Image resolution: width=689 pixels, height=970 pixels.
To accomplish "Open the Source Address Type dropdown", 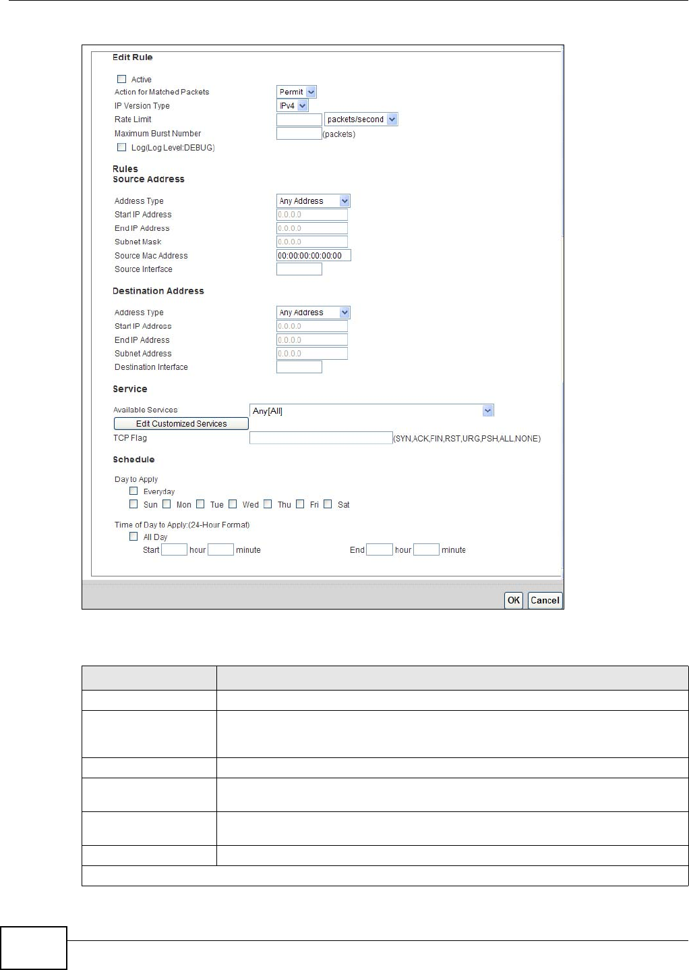I will pos(313,200).
